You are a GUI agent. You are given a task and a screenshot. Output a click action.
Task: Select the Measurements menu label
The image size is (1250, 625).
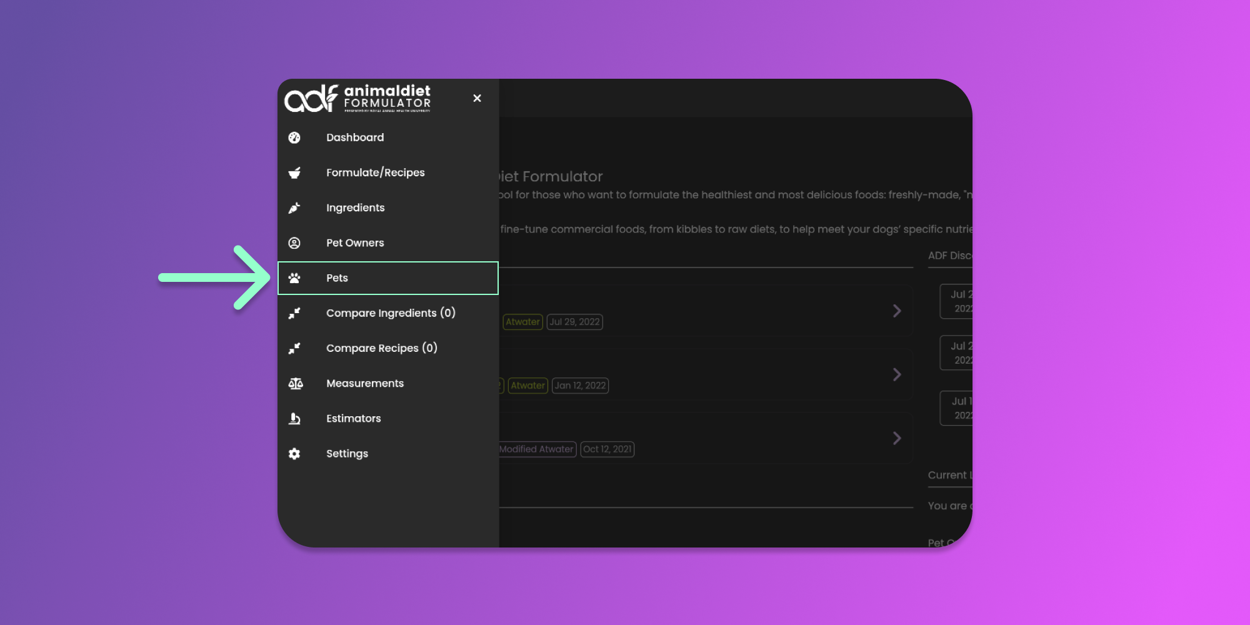tap(365, 384)
